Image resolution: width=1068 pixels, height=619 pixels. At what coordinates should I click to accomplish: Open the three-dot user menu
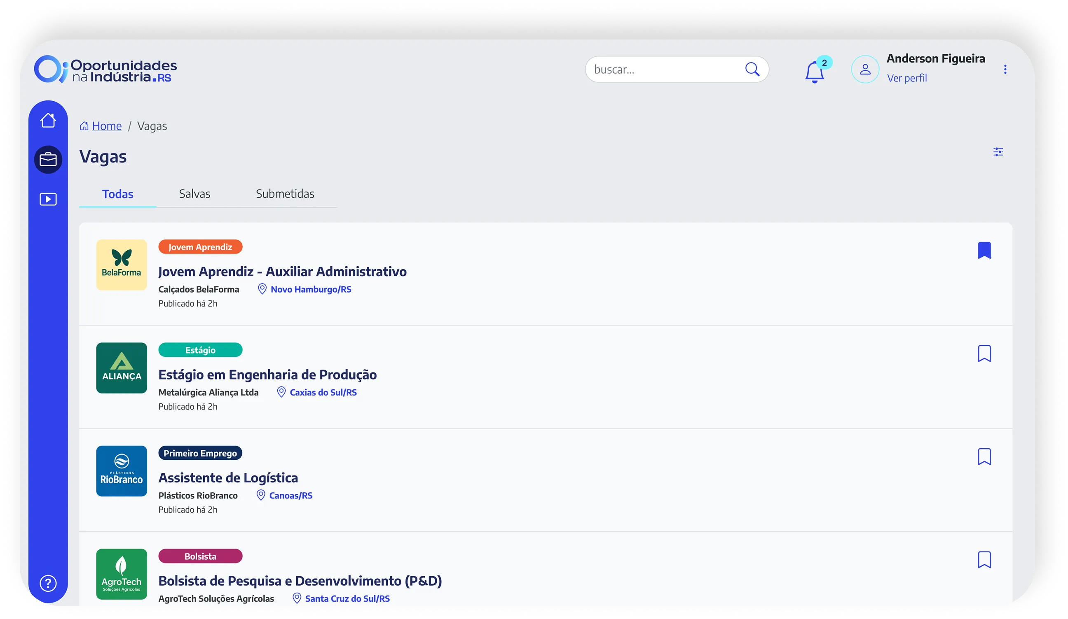(x=1005, y=69)
